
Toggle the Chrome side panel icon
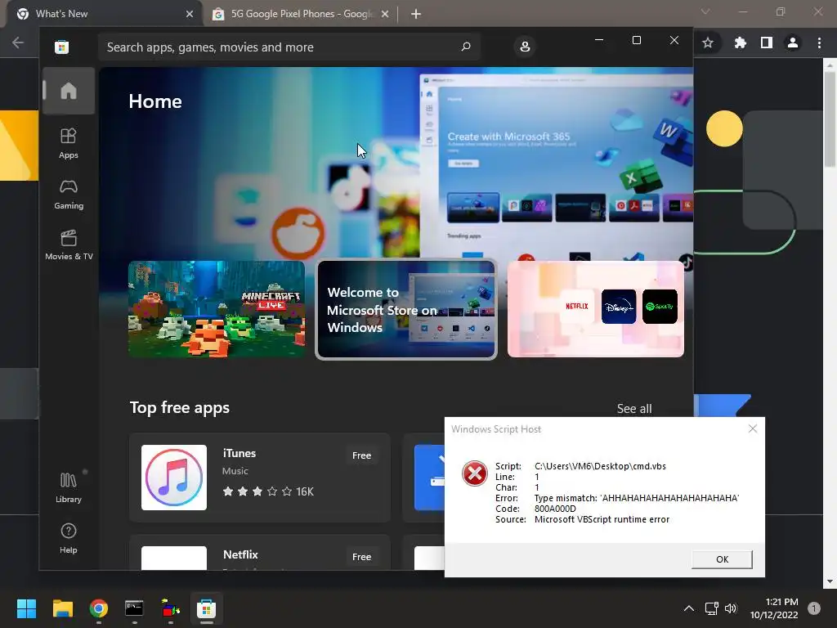point(767,43)
